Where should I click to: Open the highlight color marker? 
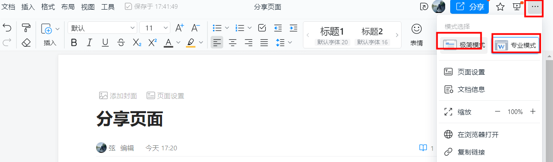(191, 42)
